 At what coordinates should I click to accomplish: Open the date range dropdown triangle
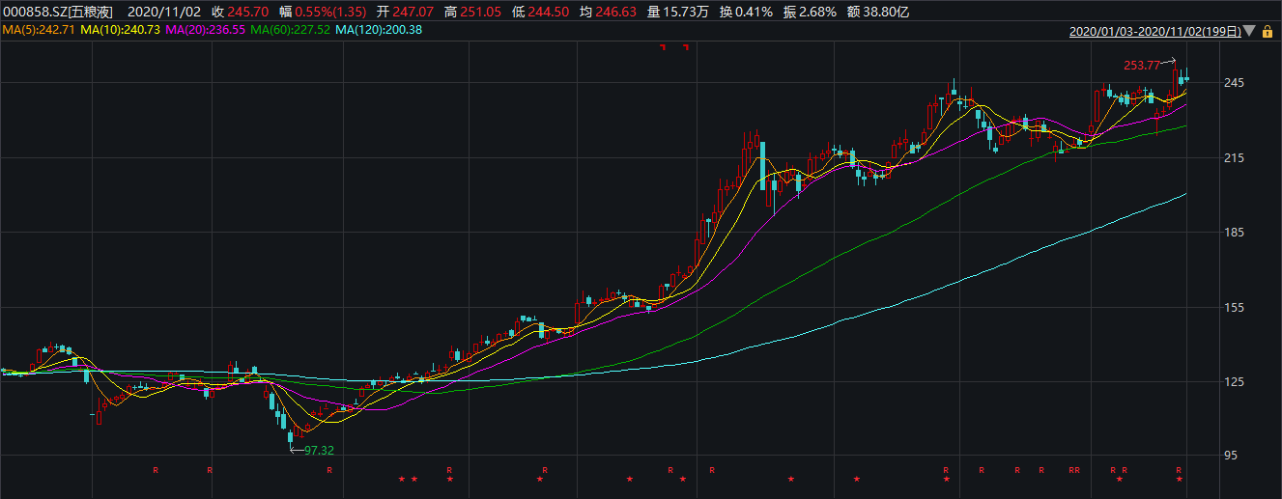tap(1250, 31)
